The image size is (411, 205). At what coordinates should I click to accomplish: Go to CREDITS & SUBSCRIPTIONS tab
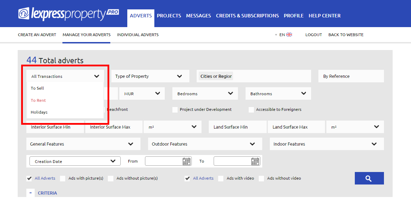click(x=247, y=16)
